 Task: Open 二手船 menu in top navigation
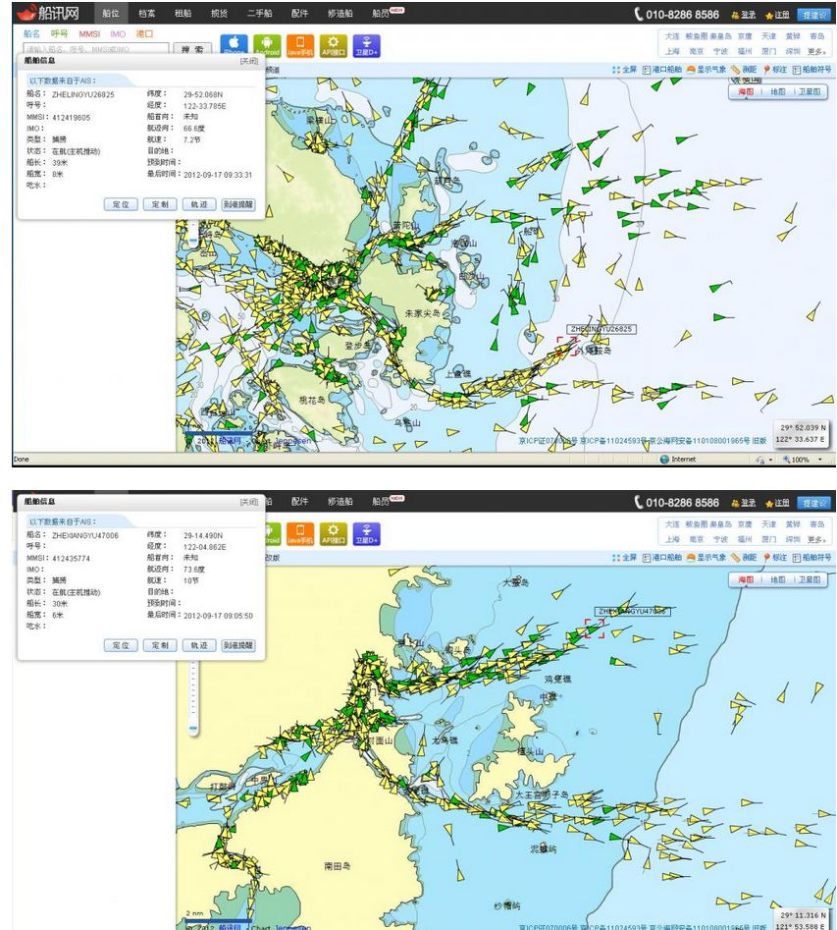pos(260,13)
